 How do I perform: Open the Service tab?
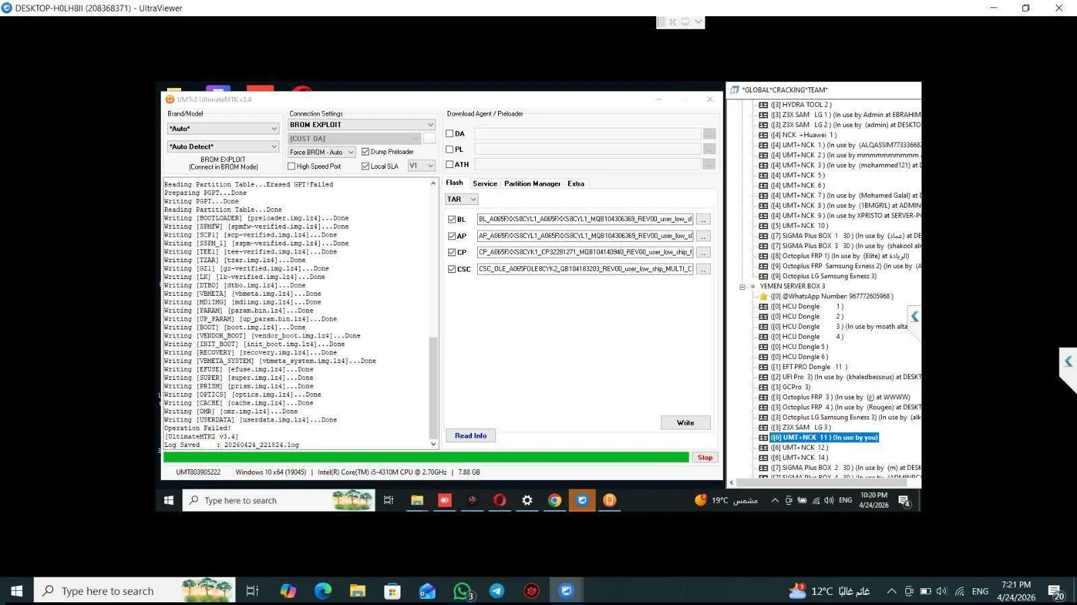click(x=485, y=184)
